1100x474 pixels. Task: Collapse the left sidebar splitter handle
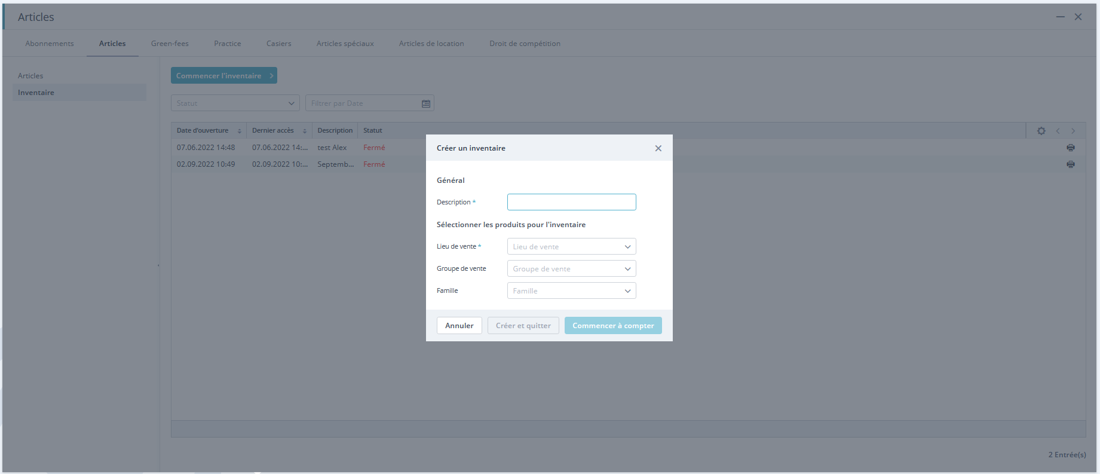coord(158,265)
